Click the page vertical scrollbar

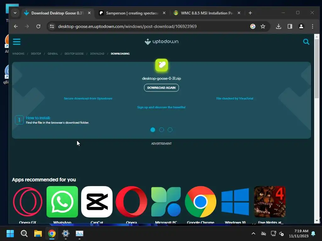[x=317, y=69]
